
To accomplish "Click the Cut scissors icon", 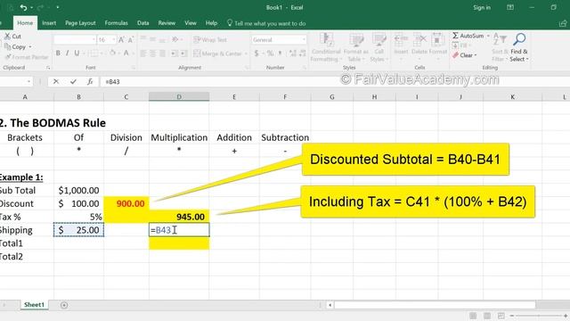I will (x=7, y=36).
